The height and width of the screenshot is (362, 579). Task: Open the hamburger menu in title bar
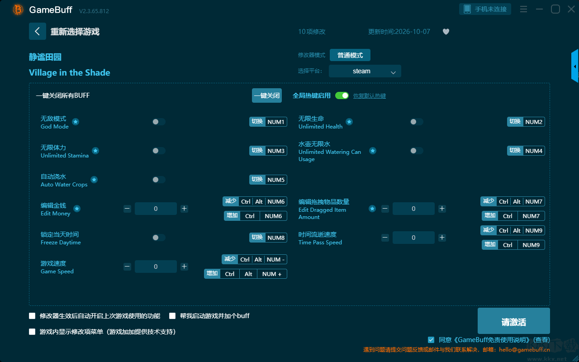523,9
